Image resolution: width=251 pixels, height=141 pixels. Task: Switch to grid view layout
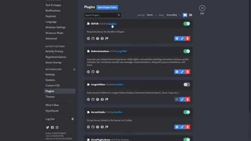click(191, 15)
